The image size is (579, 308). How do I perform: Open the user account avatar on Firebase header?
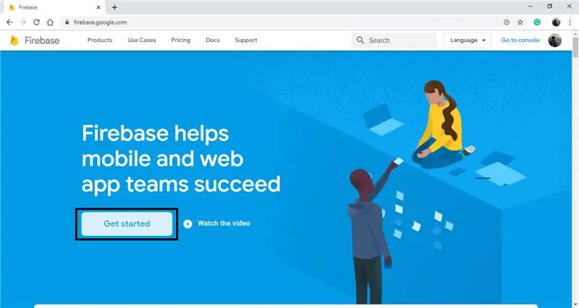(x=554, y=40)
